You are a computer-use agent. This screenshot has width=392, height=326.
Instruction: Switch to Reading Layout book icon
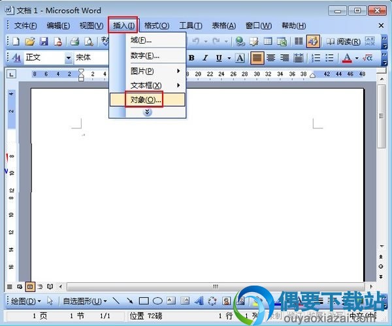(x=50, y=287)
